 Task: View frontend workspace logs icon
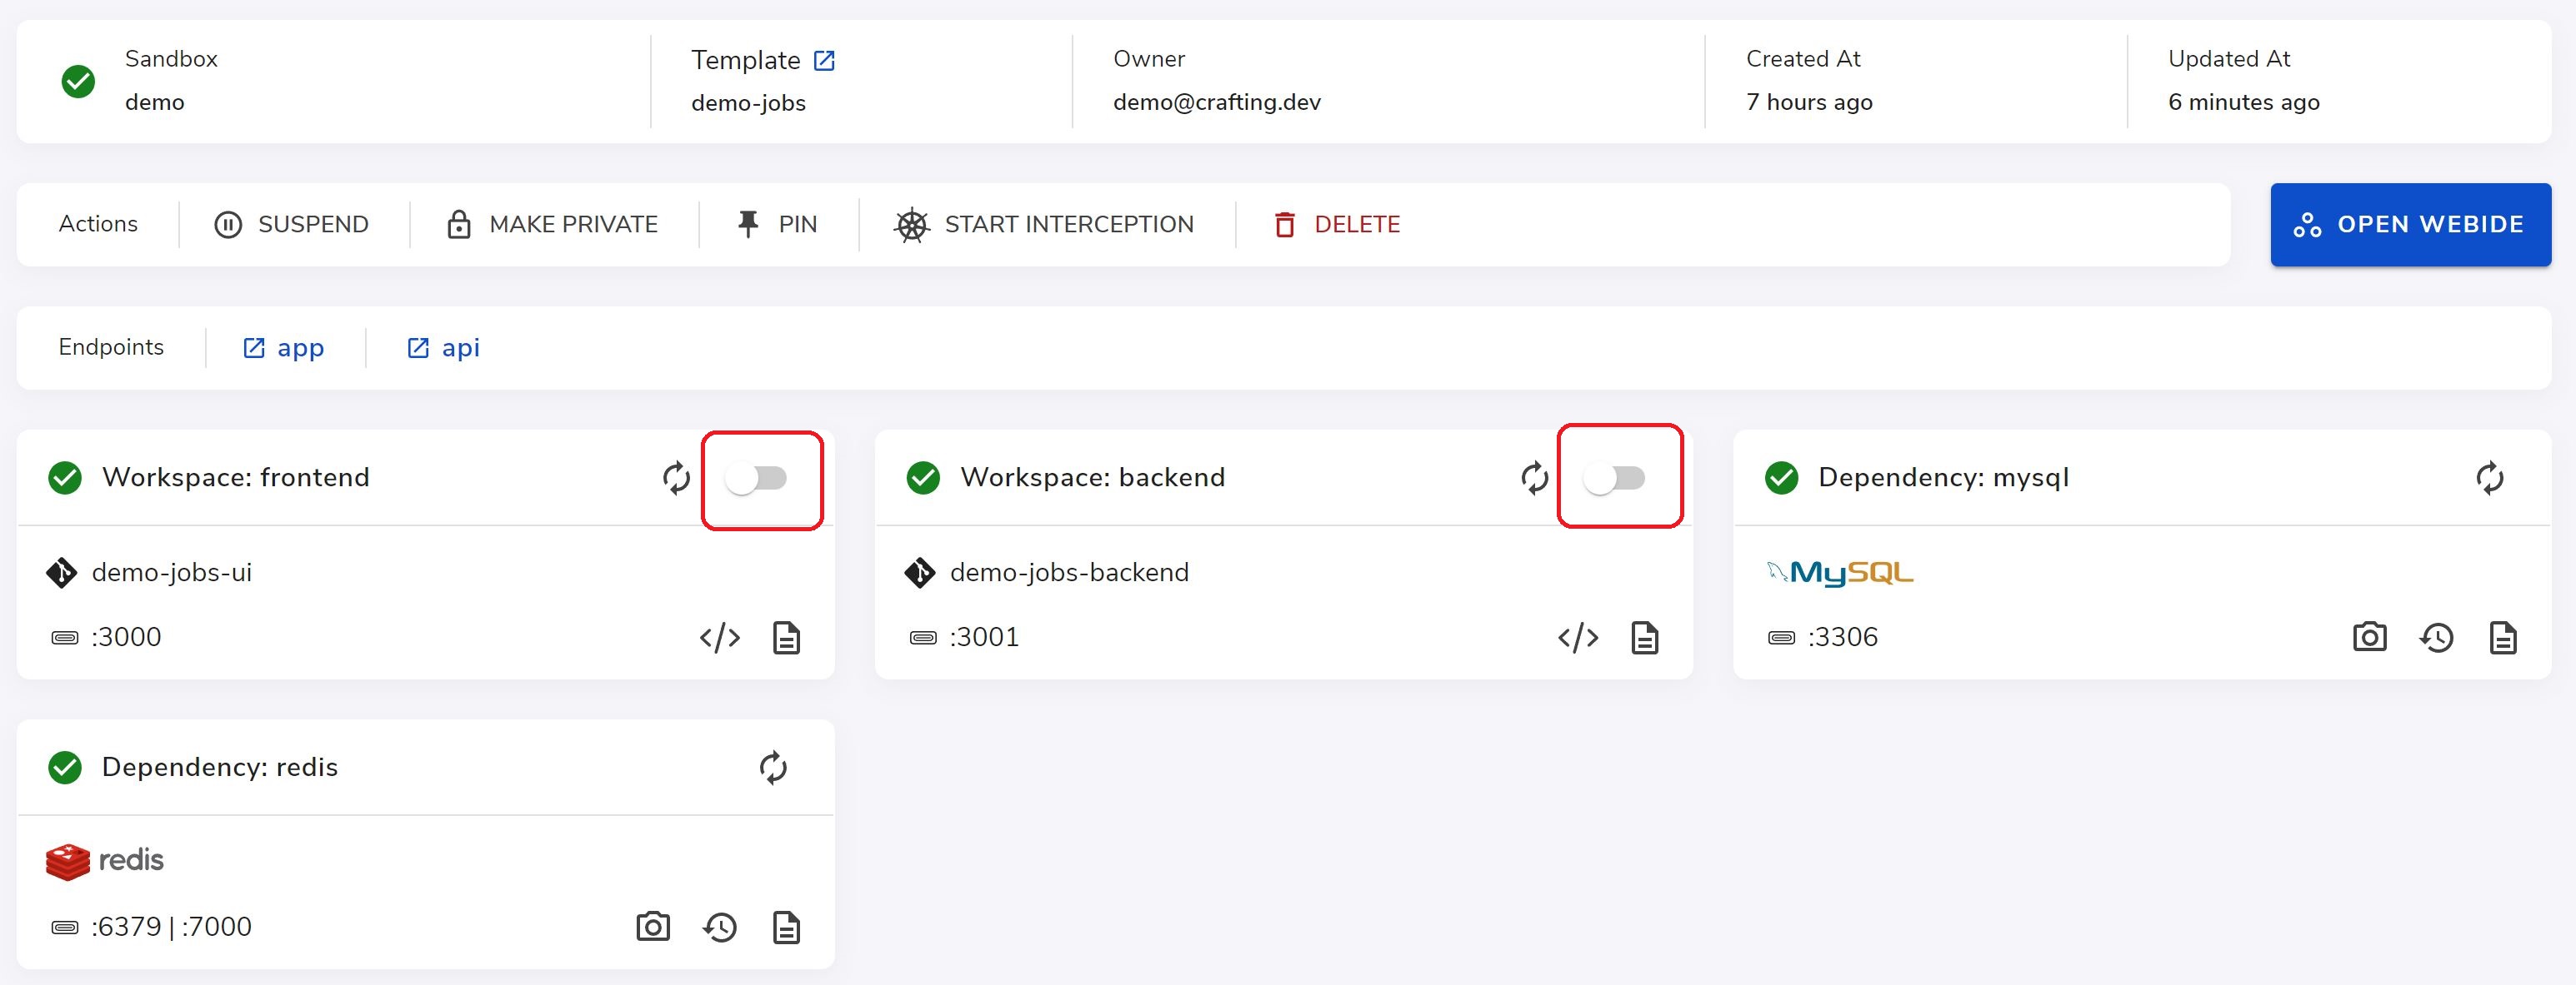click(786, 637)
